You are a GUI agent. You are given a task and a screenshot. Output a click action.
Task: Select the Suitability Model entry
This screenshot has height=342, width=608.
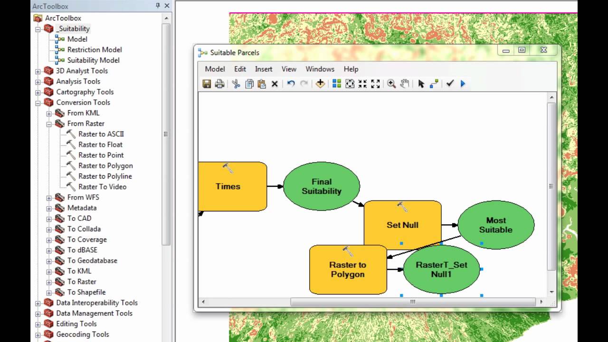(93, 60)
